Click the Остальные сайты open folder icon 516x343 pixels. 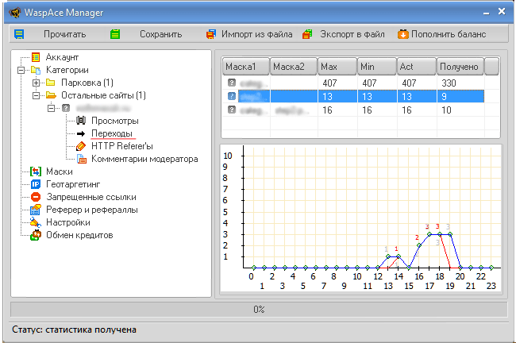point(51,95)
